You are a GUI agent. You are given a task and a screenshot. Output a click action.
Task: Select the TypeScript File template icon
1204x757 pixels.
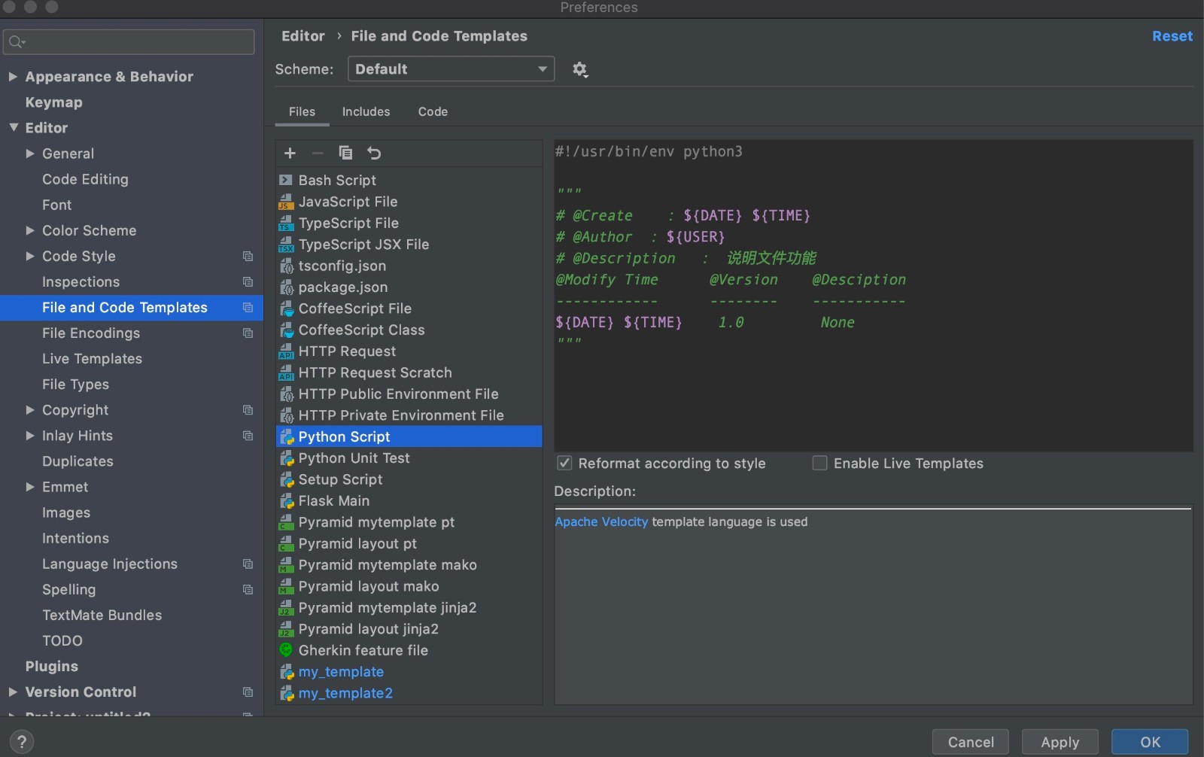click(x=286, y=223)
